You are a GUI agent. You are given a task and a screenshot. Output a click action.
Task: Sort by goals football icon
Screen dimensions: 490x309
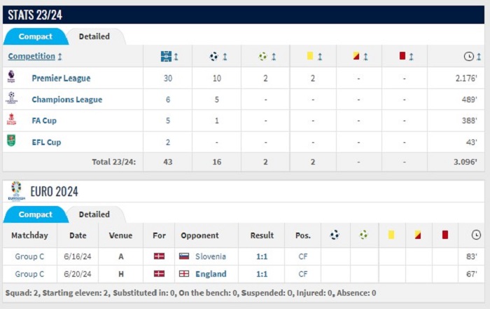pos(213,56)
